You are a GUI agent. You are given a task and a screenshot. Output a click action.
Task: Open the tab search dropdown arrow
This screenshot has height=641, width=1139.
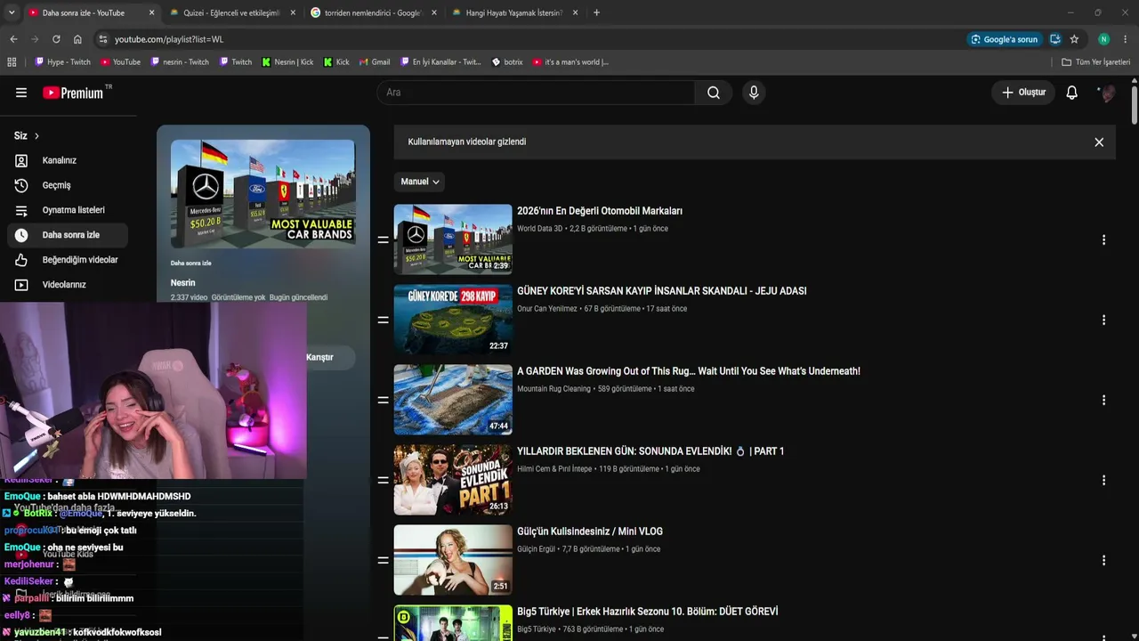[12, 12]
